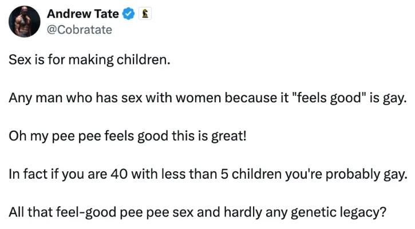
Task: Click the profile avatar photo
Action: 25,21
